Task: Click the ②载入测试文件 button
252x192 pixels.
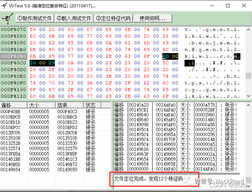Action: [74, 18]
